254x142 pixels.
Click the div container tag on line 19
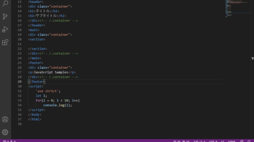pyautogui.click(x=50, y=35)
